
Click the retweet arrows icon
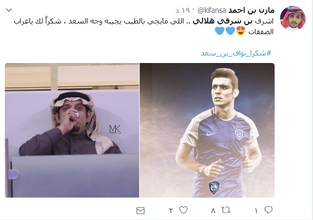coord(226,210)
